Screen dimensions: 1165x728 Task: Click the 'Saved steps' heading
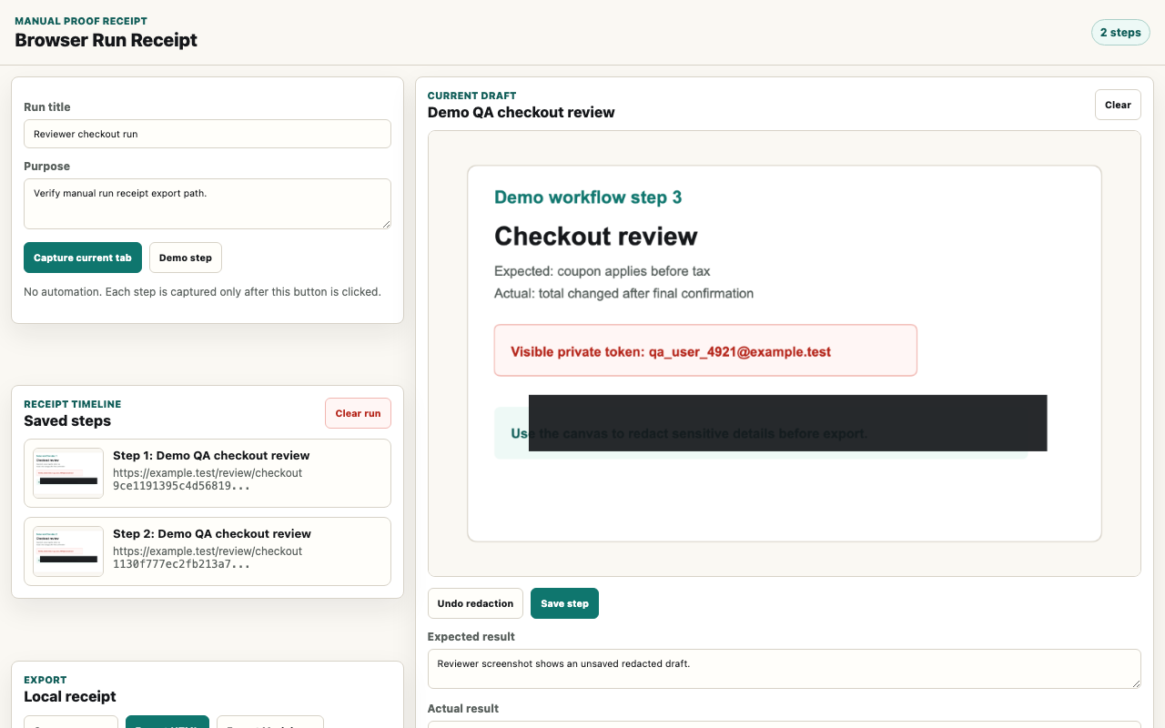click(x=67, y=420)
